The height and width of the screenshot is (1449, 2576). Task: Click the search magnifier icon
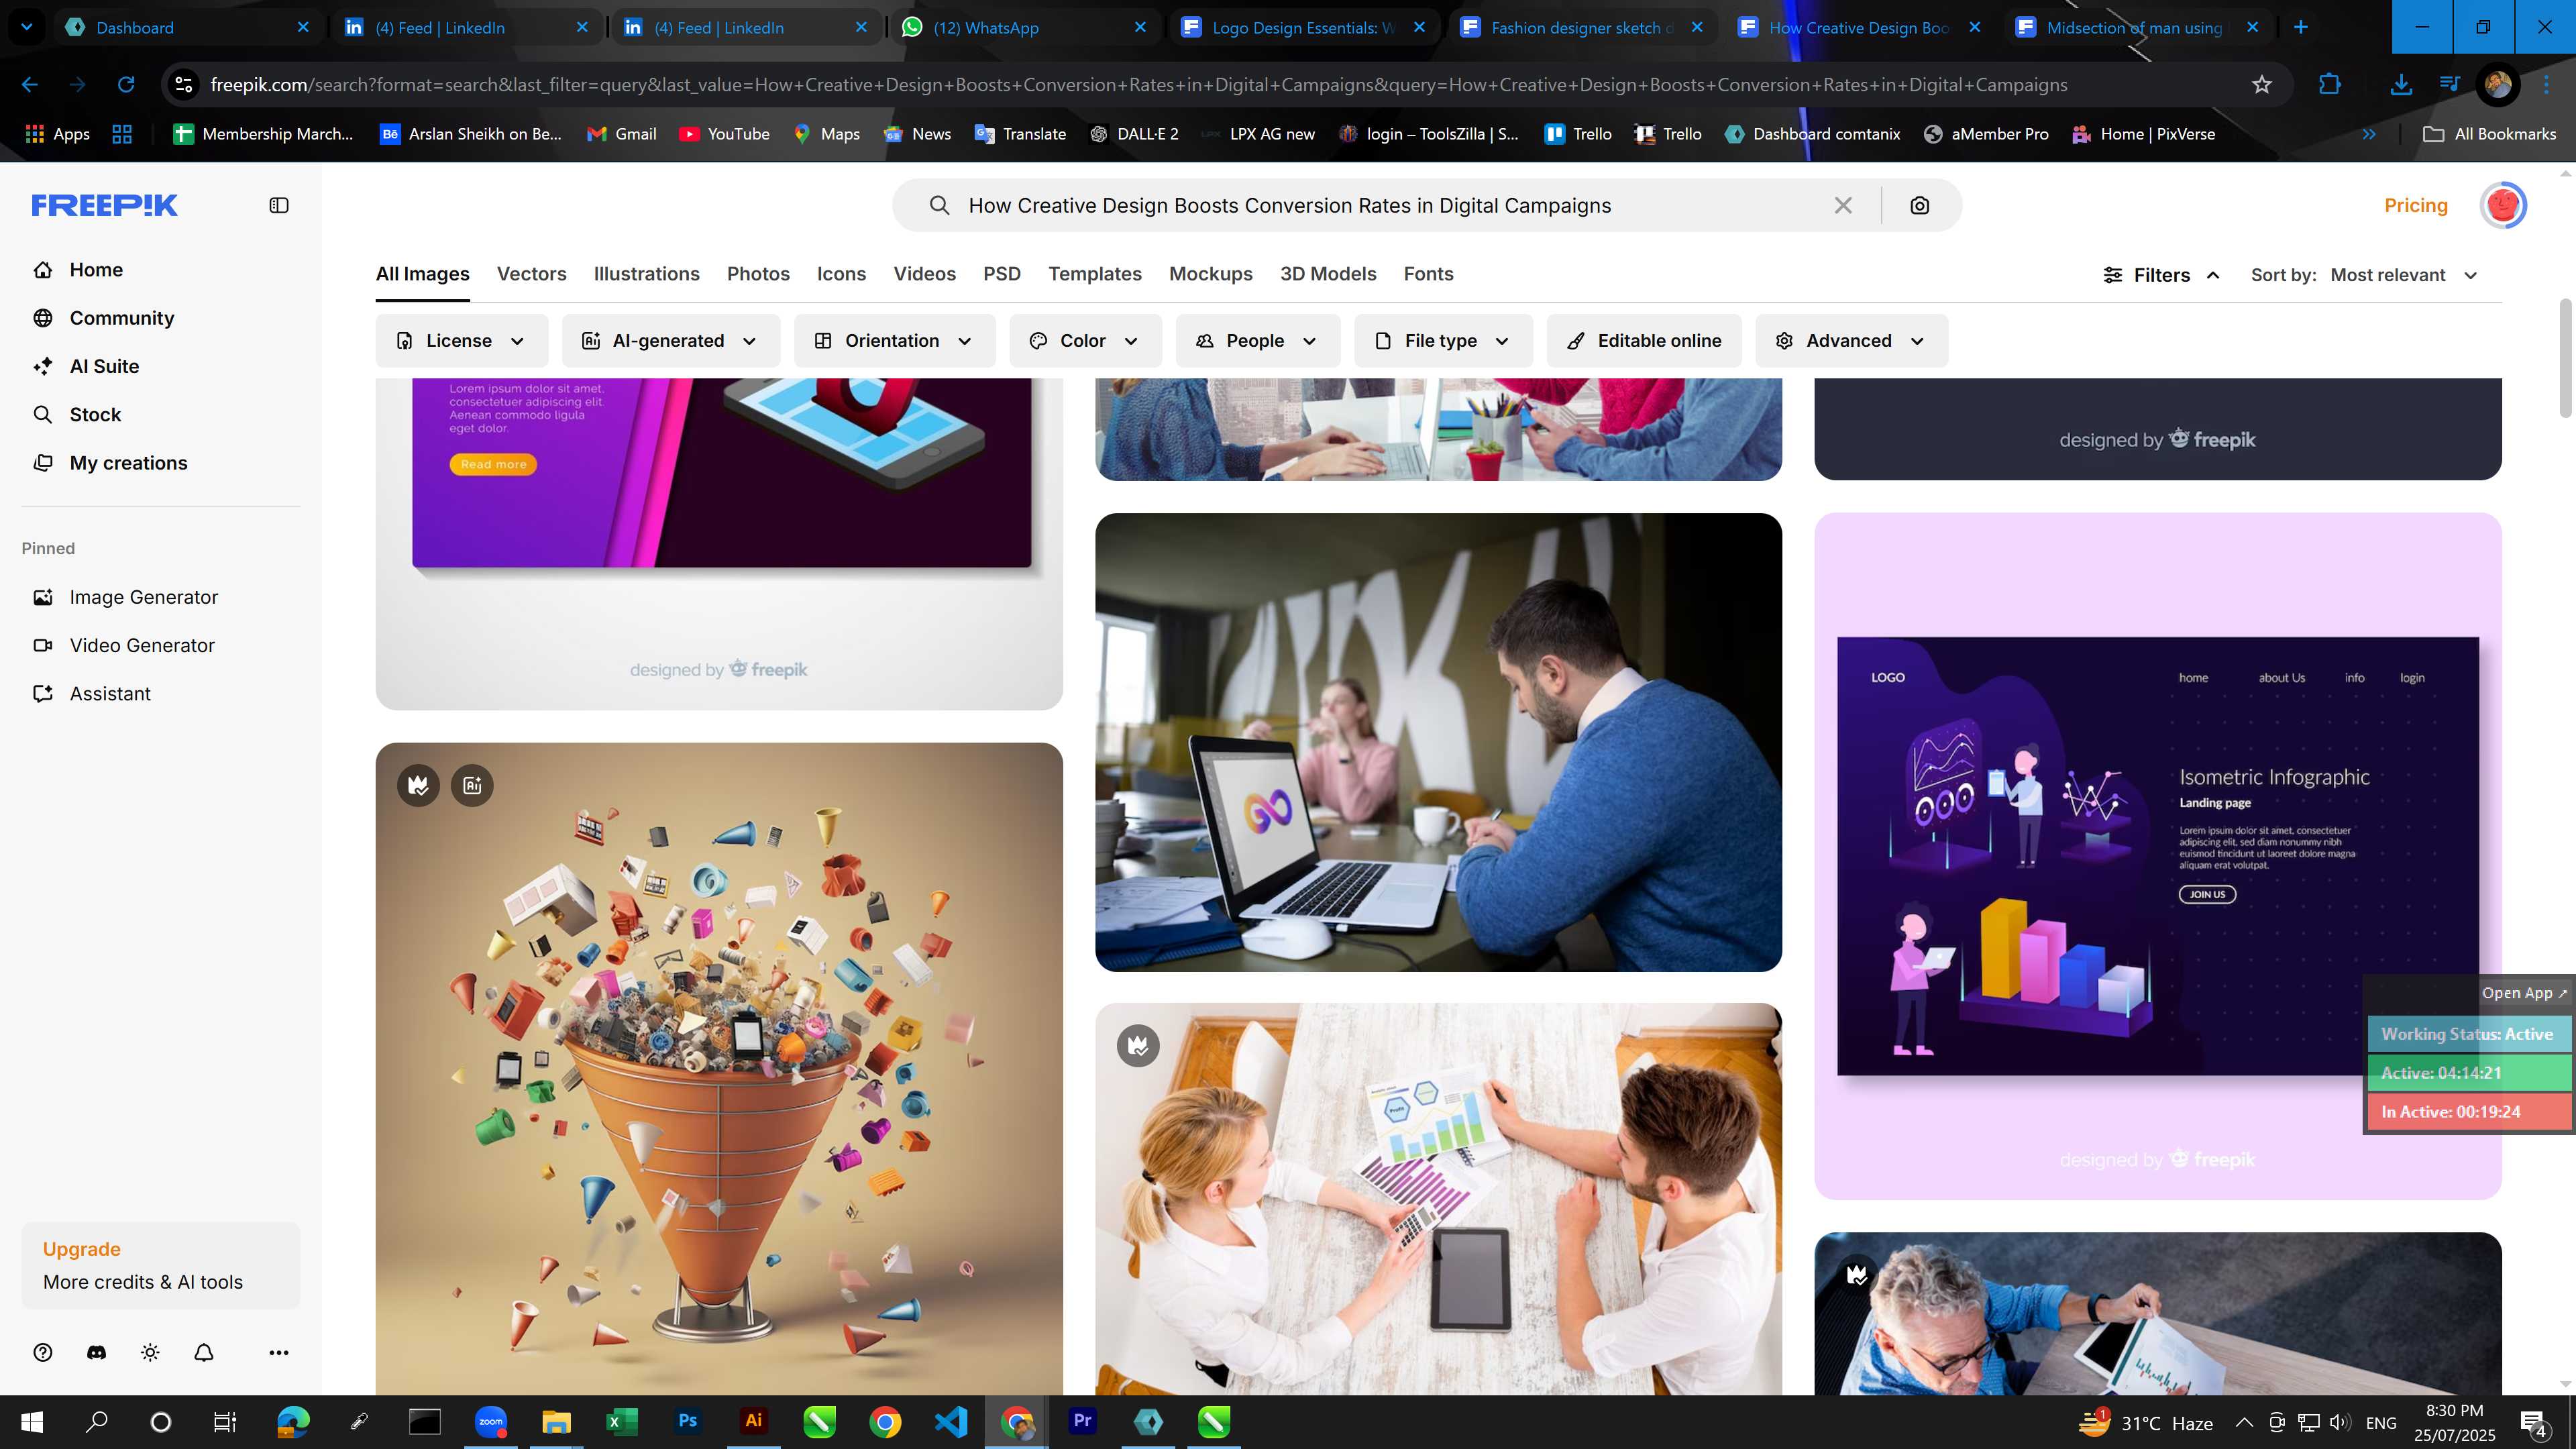[939, 205]
